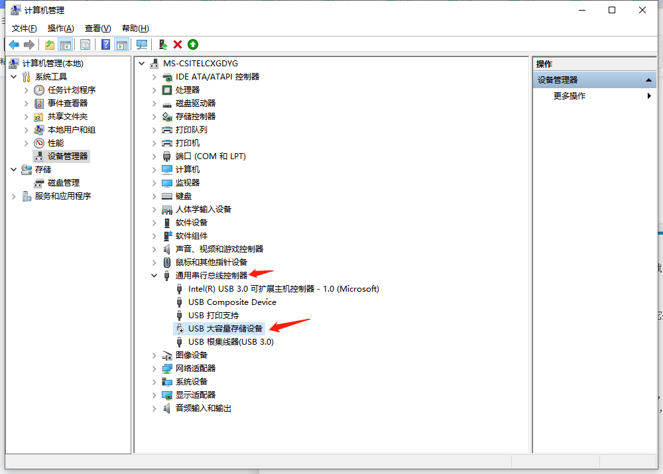
Task: Click 更多操作 in the actions pane
Action: 570,95
